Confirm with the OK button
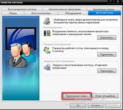This screenshot has width=123, height=110. pyautogui.click(x=78, y=105)
